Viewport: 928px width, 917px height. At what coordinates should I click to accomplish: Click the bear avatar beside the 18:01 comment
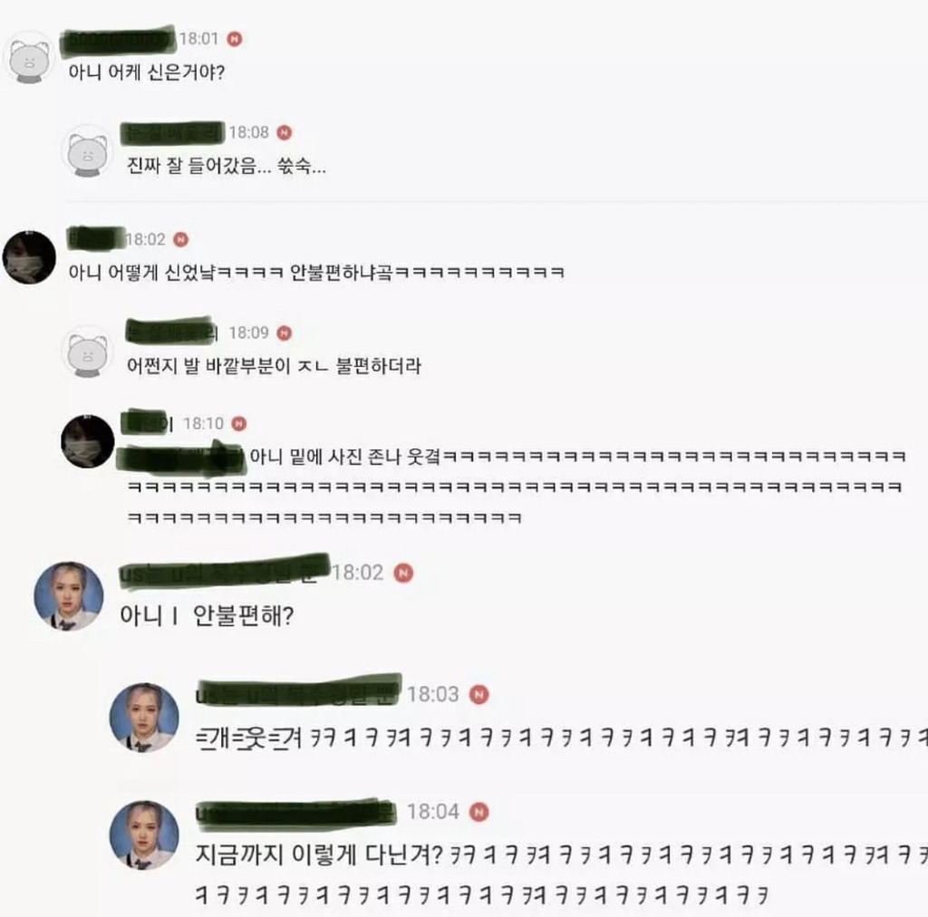(x=28, y=57)
